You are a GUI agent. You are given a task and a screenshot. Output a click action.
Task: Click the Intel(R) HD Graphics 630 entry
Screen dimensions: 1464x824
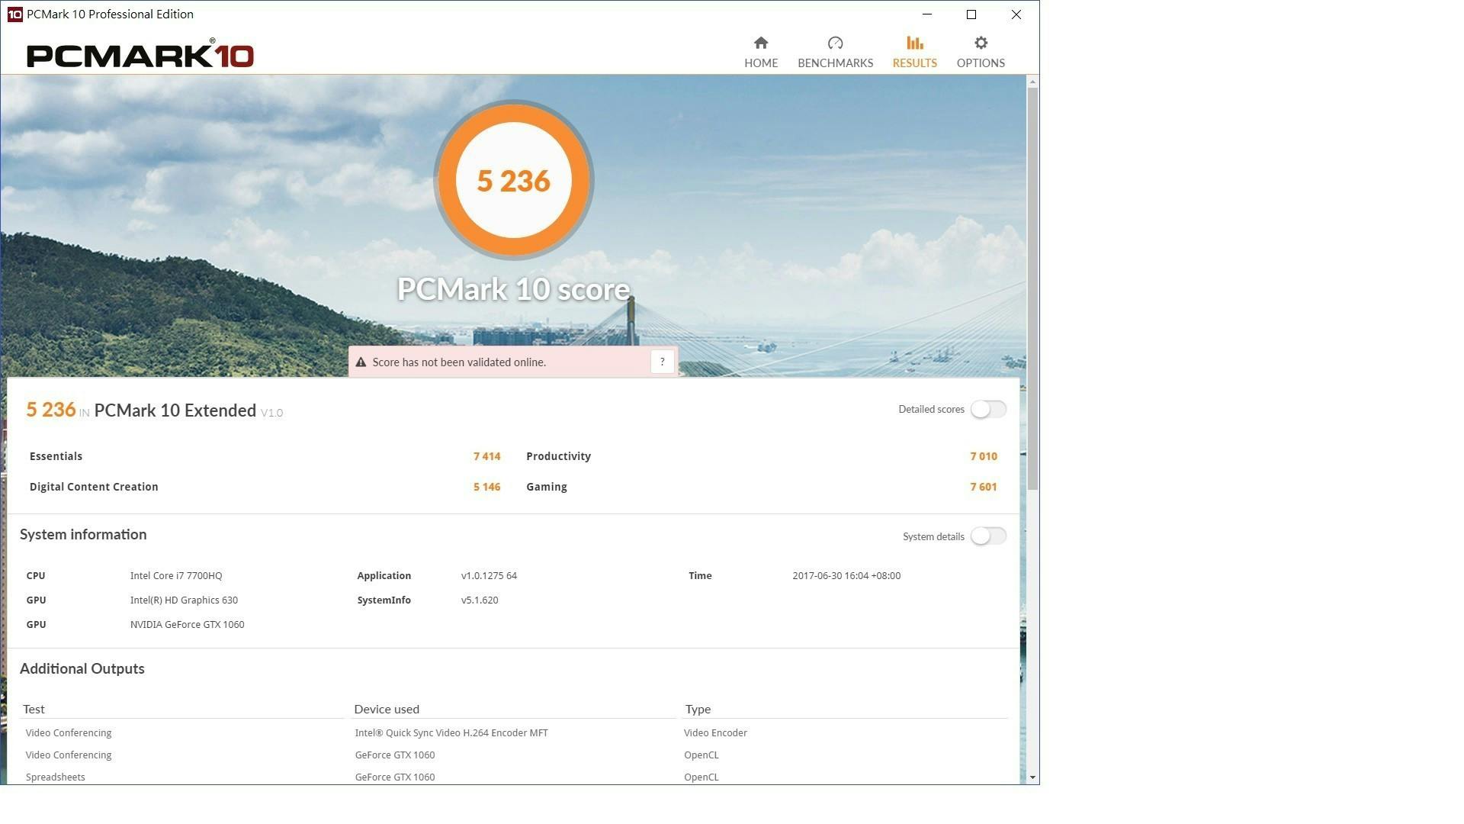click(x=184, y=600)
